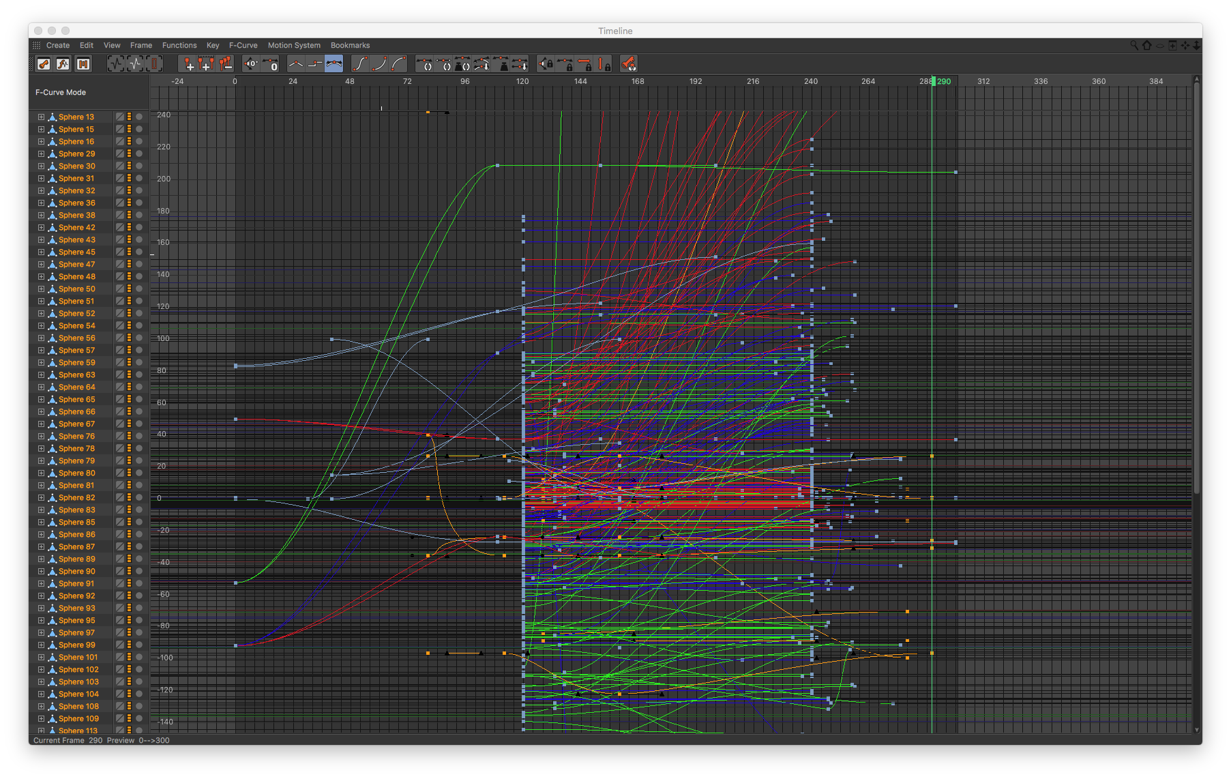Expand the Sphere 57 track

point(41,351)
